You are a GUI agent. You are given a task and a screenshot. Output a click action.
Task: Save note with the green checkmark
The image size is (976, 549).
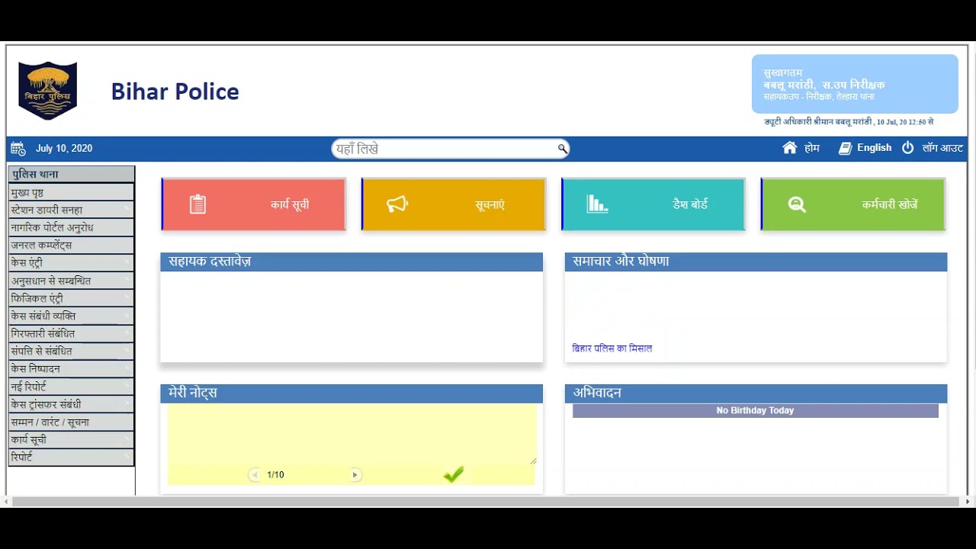click(x=454, y=475)
